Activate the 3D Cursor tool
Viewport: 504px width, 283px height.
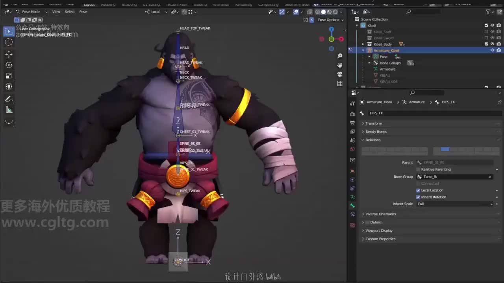9,42
